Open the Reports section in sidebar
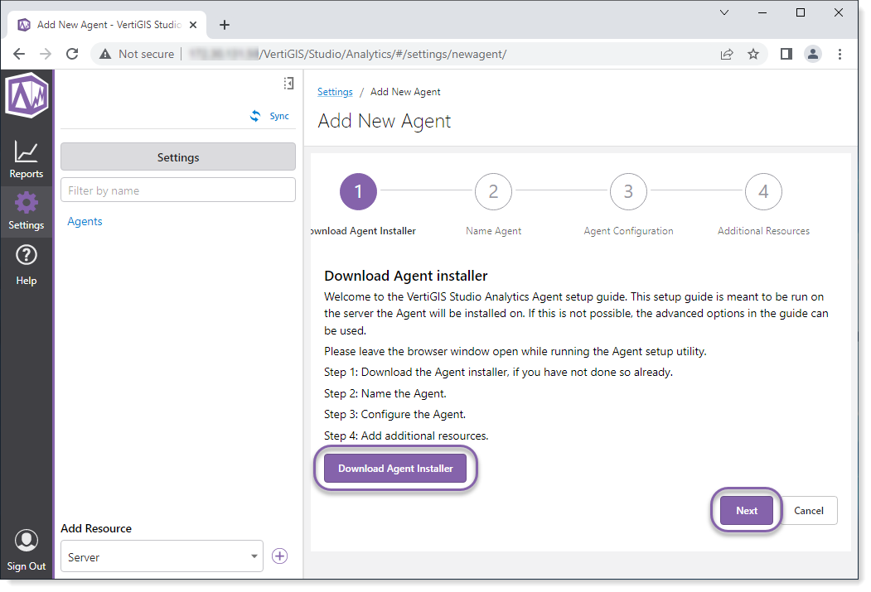This screenshot has width=871, height=592. point(27,159)
